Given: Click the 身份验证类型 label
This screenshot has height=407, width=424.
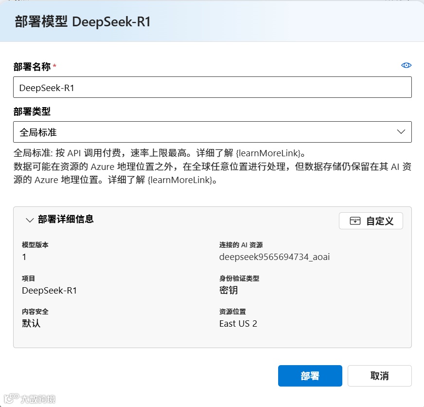Looking at the screenshot, I should tap(239, 278).
